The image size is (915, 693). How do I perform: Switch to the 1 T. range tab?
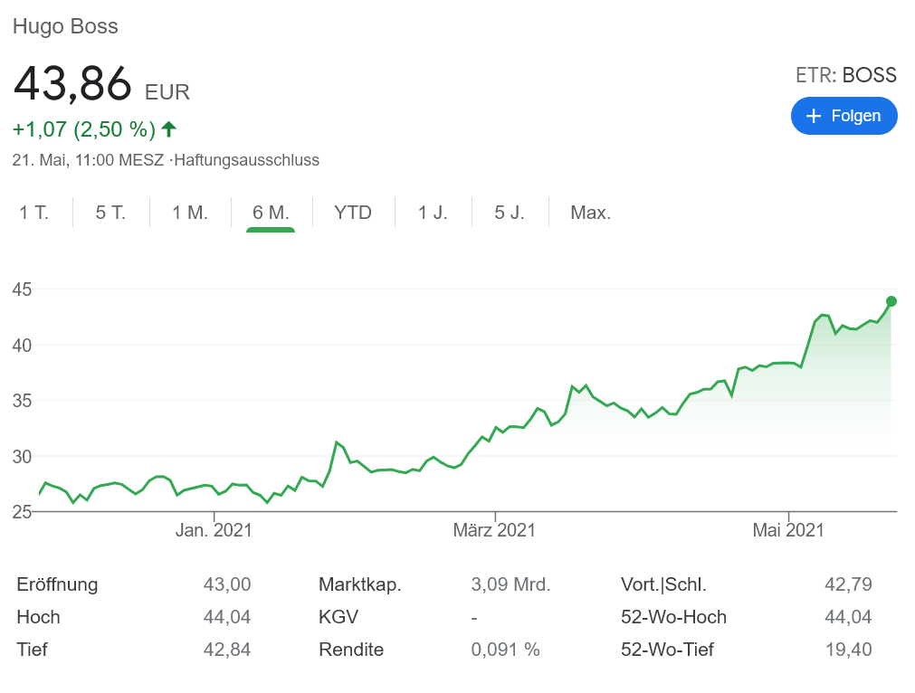pos(33,213)
